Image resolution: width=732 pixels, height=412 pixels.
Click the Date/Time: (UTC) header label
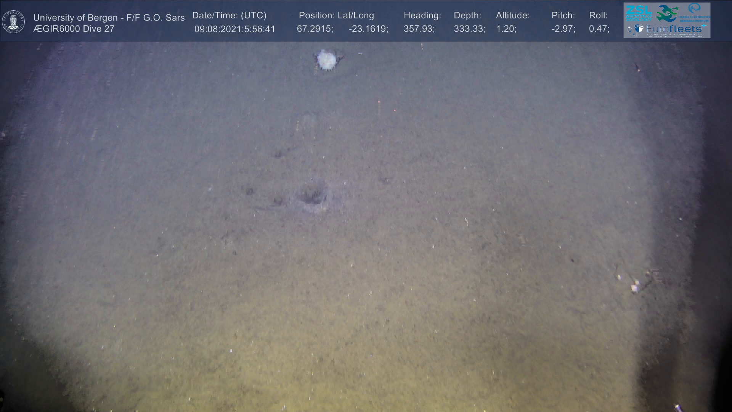(x=229, y=16)
